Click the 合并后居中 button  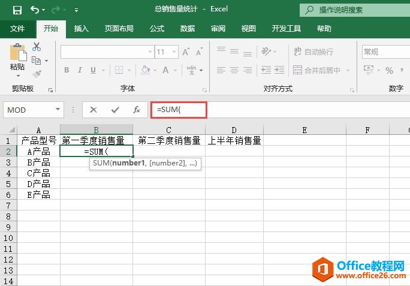(316, 70)
